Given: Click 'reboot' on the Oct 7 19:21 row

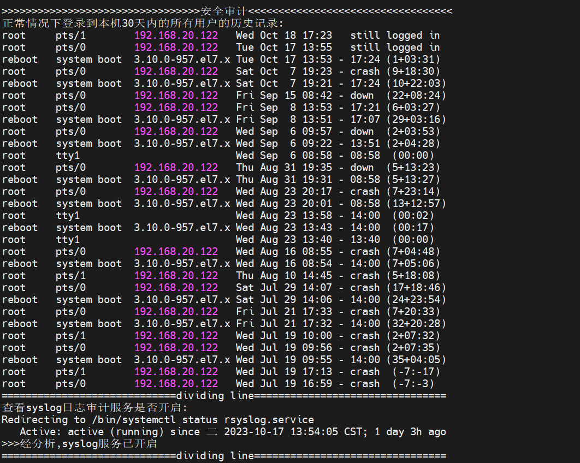Looking at the screenshot, I should tap(20, 84).
